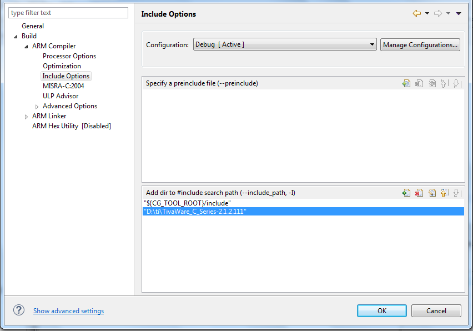The height and width of the screenshot is (331, 473).
Task: Delete the selected TivaWare include path
Action: 419,192
